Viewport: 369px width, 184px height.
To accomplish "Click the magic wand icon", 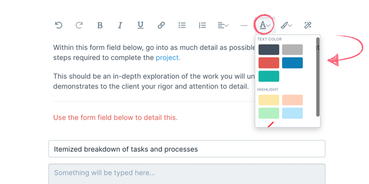I will (308, 25).
